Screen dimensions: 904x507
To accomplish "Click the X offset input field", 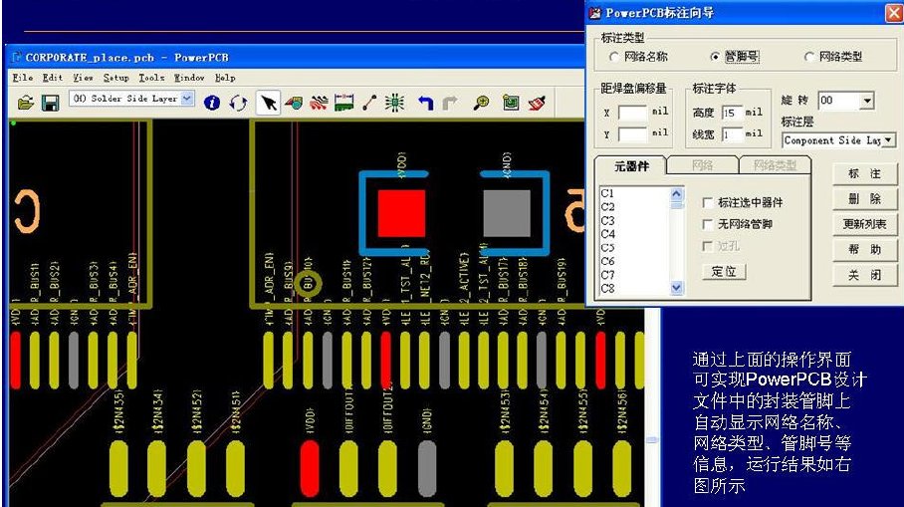I will [632, 113].
